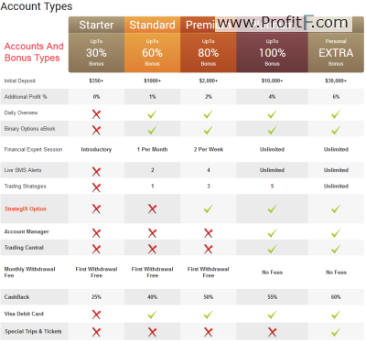Click the green check for EXTRA Special Trips & Tickets
This screenshot has height=342, width=366.
[336, 332]
